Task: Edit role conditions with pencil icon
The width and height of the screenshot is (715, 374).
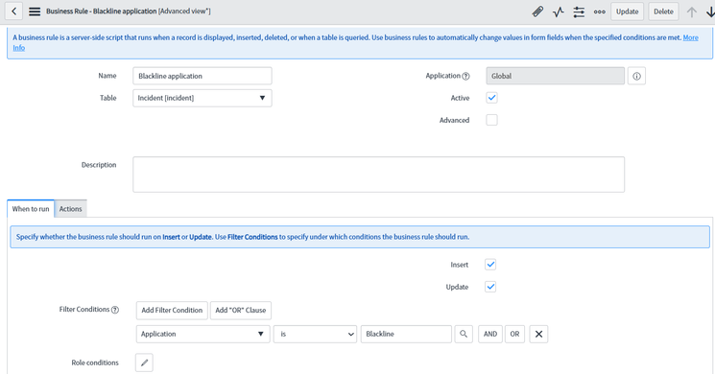Action: coord(144,362)
